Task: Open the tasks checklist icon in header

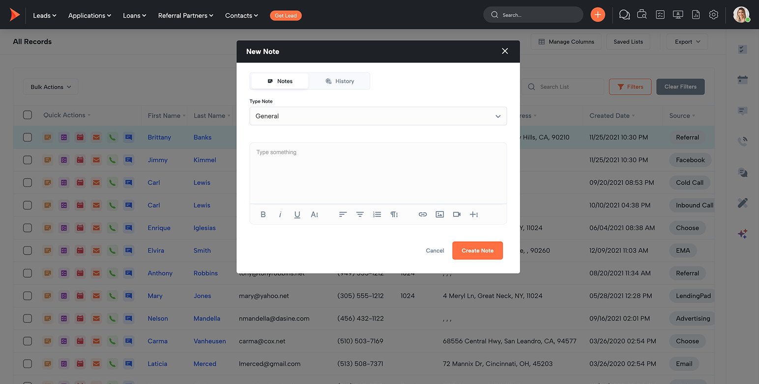Action: (660, 15)
